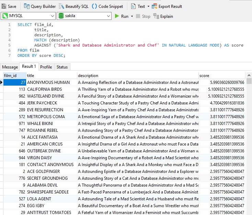This screenshot has width=252, height=215.
Task: Select film_id cell 962
Action: click(x=15, y=96)
